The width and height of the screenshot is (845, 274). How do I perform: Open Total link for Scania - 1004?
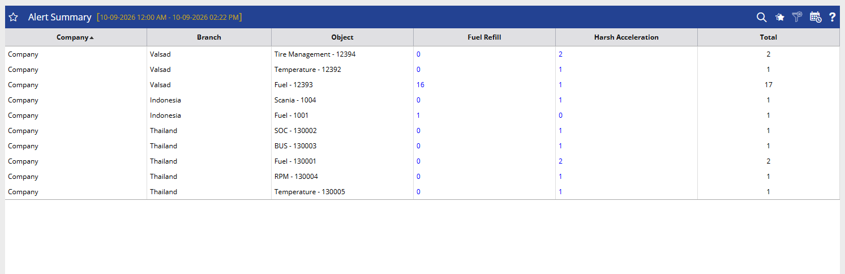tap(769, 100)
